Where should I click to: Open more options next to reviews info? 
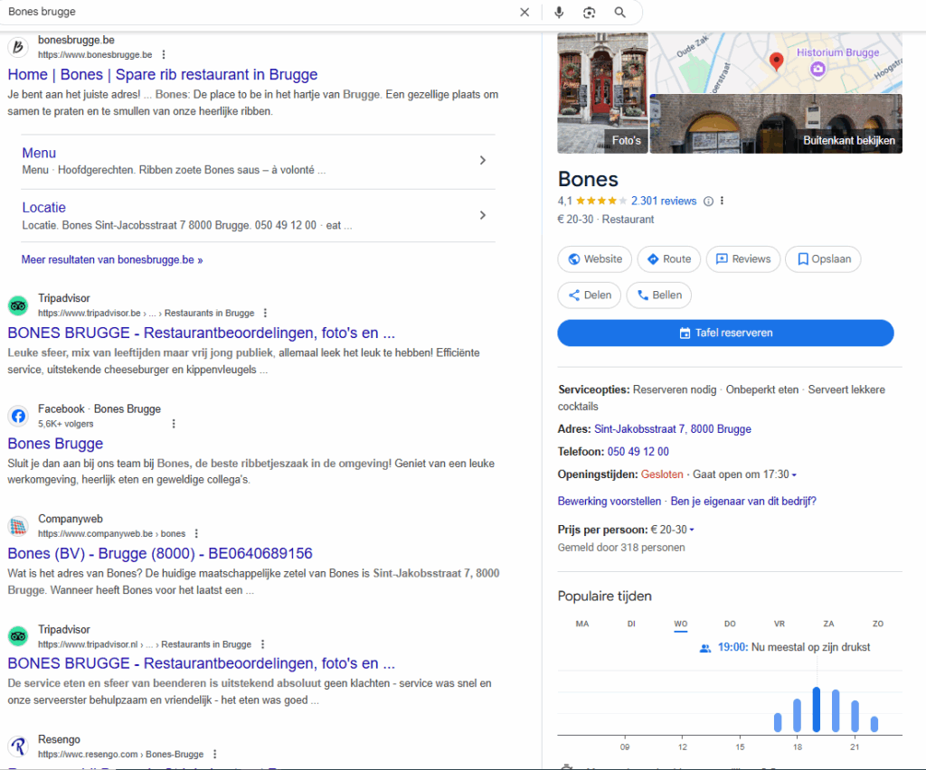(722, 201)
